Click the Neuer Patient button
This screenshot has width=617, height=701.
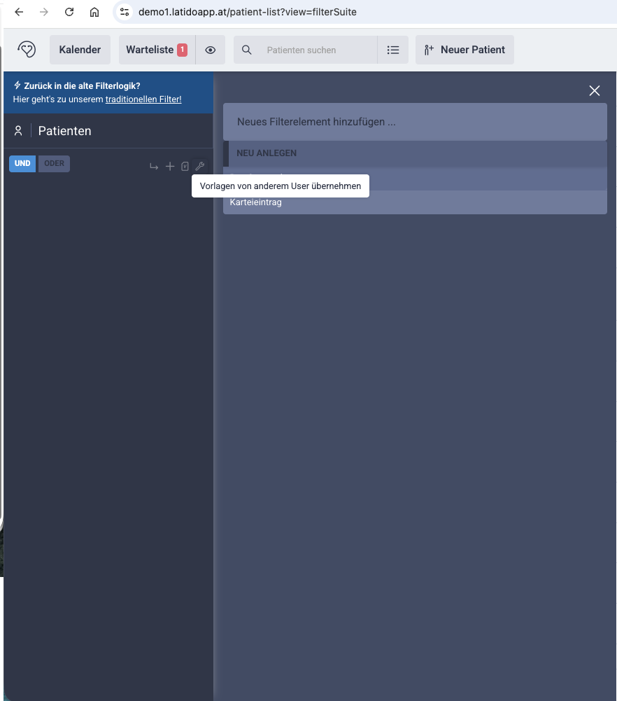[464, 50]
